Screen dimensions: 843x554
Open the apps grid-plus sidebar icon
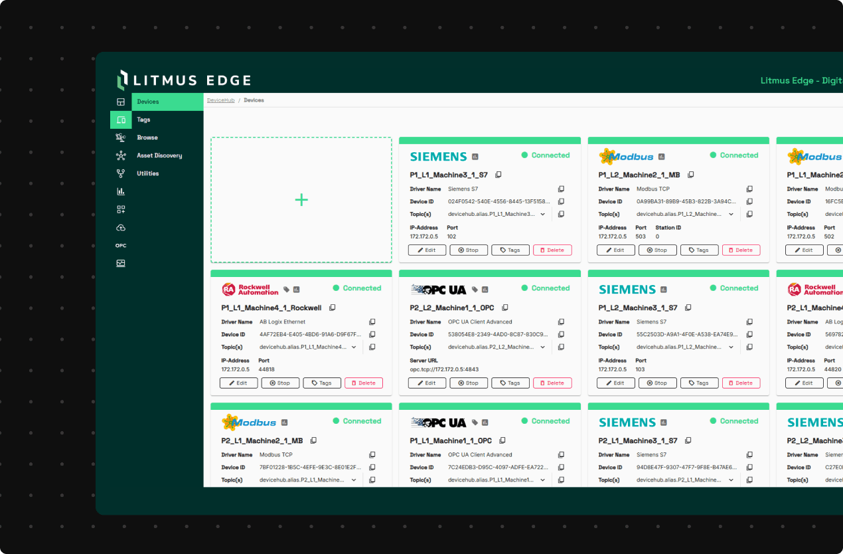click(121, 209)
